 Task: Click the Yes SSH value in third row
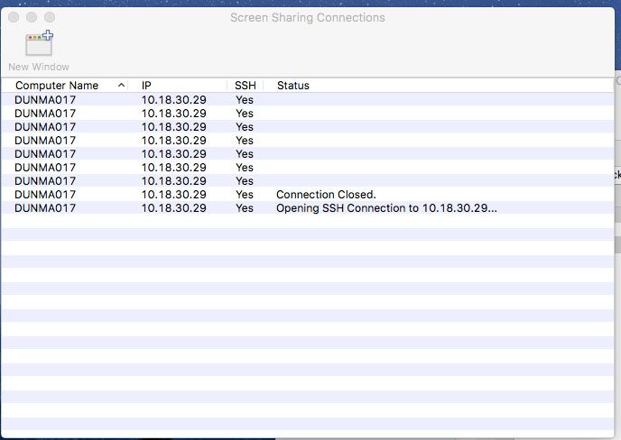245,126
